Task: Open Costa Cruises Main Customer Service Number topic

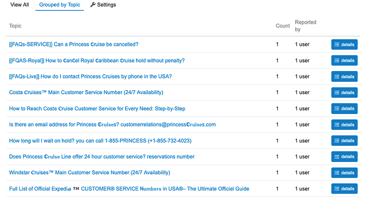Action: [x=86, y=93]
